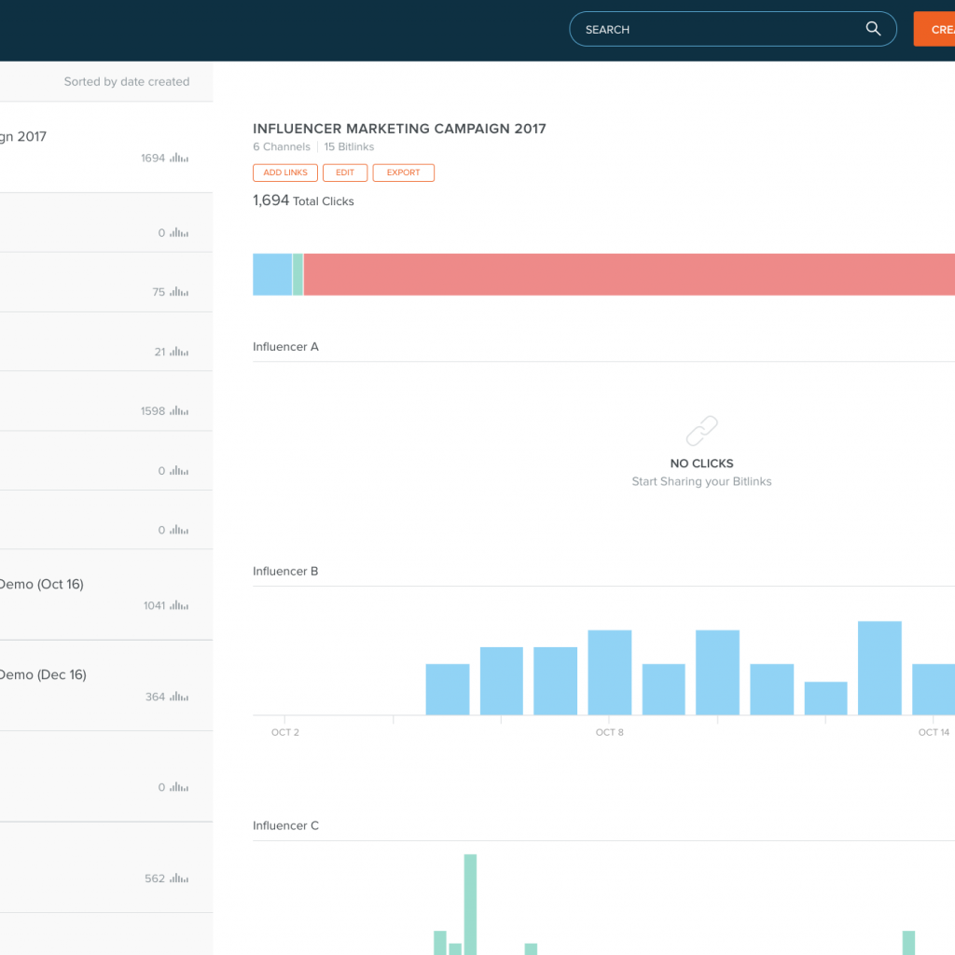Click the 'Sorted by date created' label
955x955 pixels.
tap(127, 82)
